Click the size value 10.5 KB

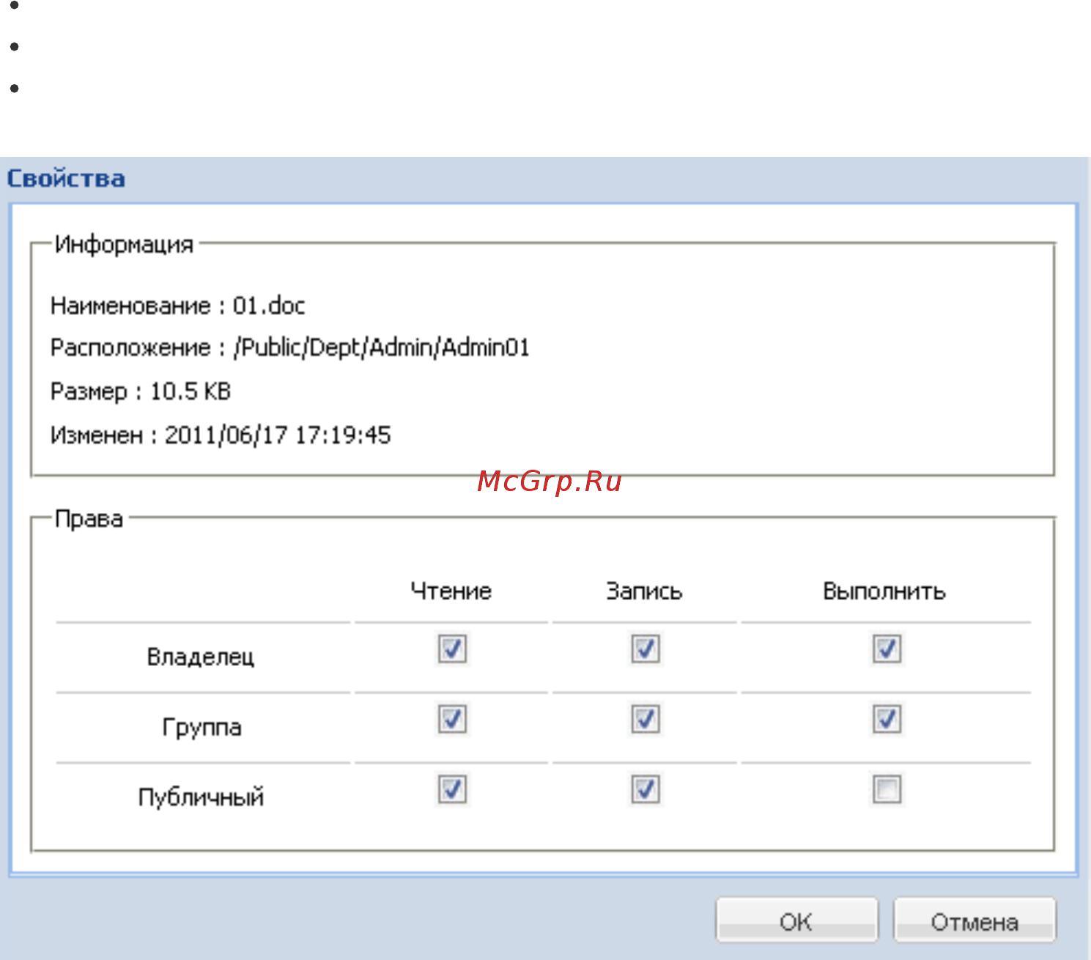191,391
